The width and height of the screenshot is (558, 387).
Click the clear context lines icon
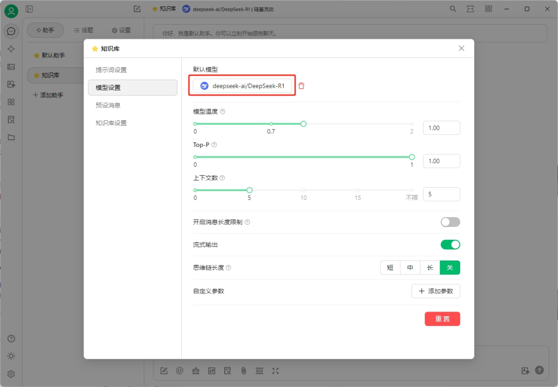pos(259,371)
